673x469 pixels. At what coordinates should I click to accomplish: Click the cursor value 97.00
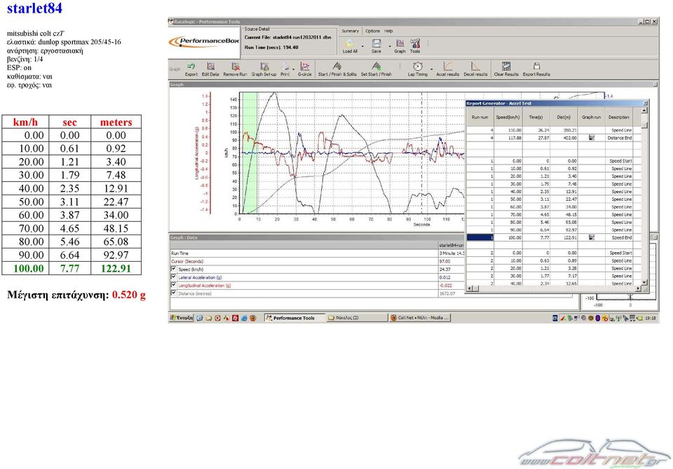pyautogui.click(x=444, y=261)
